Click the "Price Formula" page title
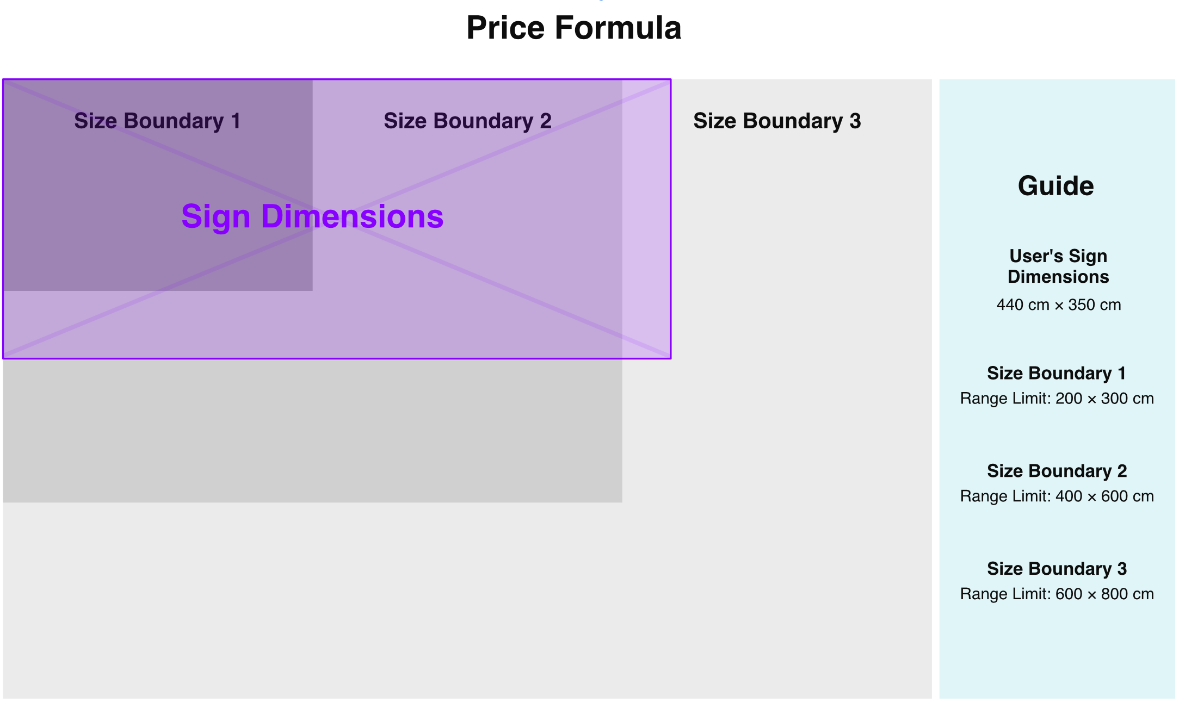1179x702 pixels. pyautogui.click(x=573, y=28)
